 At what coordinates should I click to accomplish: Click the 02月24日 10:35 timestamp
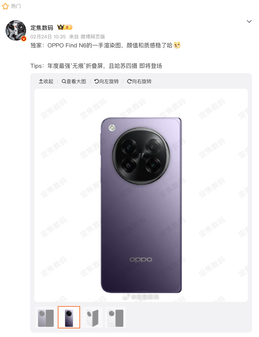click(48, 37)
